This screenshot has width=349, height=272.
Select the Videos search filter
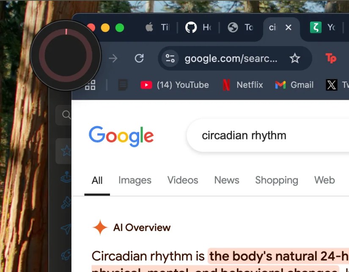(183, 180)
